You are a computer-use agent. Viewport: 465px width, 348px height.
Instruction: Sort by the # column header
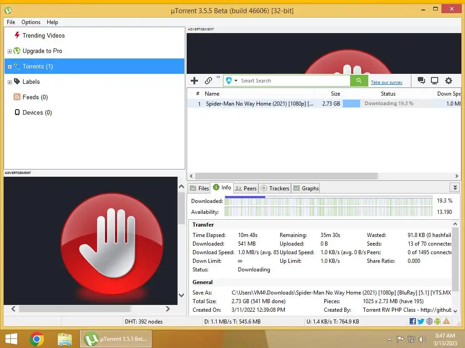coord(198,93)
